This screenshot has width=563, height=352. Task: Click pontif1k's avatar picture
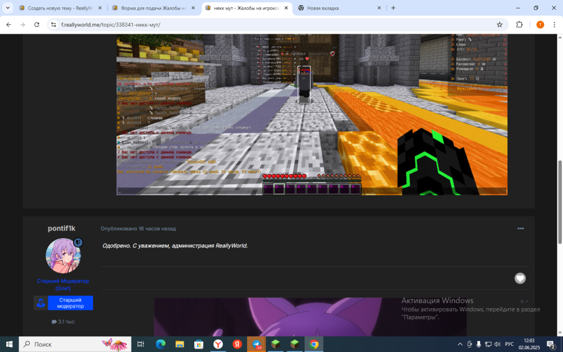pyautogui.click(x=63, y=256)
